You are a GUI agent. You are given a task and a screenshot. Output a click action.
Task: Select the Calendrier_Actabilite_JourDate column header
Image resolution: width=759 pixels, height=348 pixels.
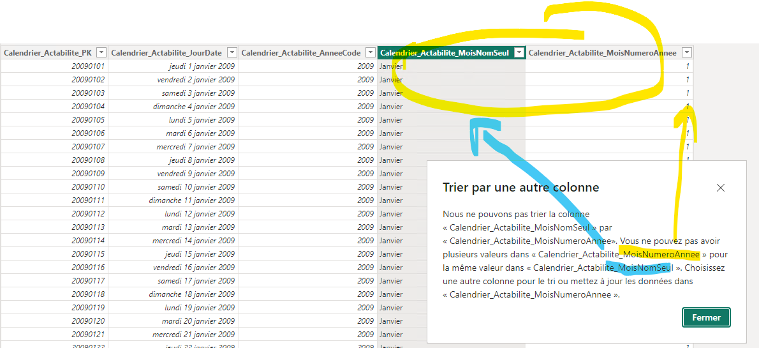tap(173, 52)
